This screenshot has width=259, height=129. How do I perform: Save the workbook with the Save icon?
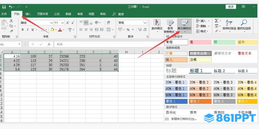point(4,7)
